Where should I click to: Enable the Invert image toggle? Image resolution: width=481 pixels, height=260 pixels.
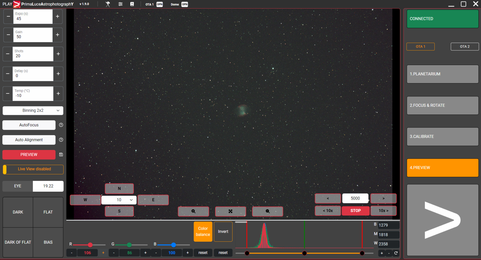[x=223, y=231]
